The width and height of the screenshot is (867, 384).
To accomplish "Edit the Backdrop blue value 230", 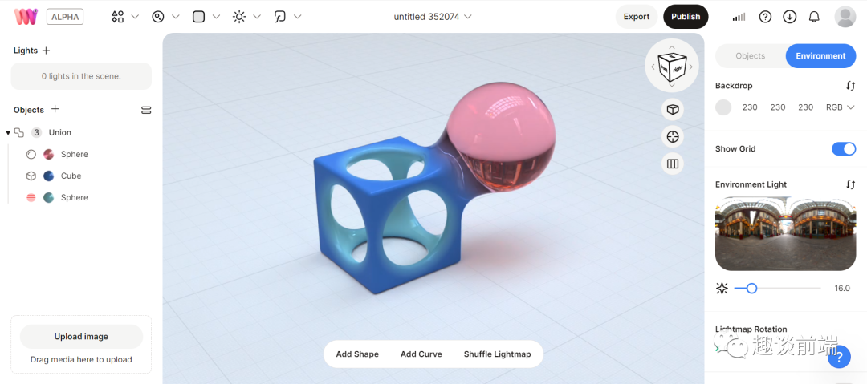I will (x=806, y=107).
